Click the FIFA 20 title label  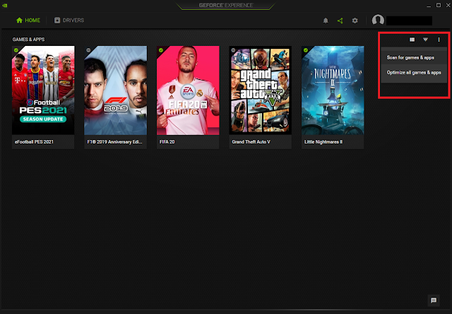[x=167, y=141]
